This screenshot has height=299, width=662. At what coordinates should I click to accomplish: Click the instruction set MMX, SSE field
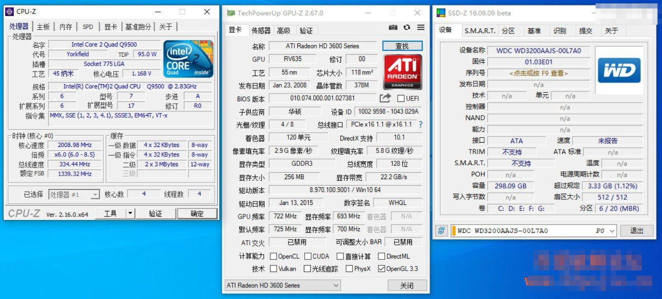[130, 119]
